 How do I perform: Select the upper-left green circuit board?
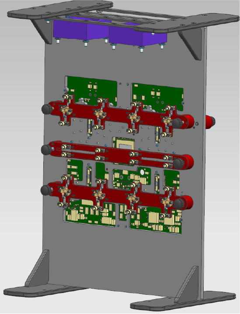[x=92, y=90]
